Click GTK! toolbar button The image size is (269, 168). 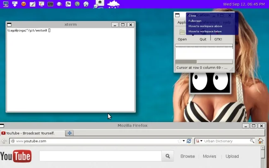[x=218, y=39]
